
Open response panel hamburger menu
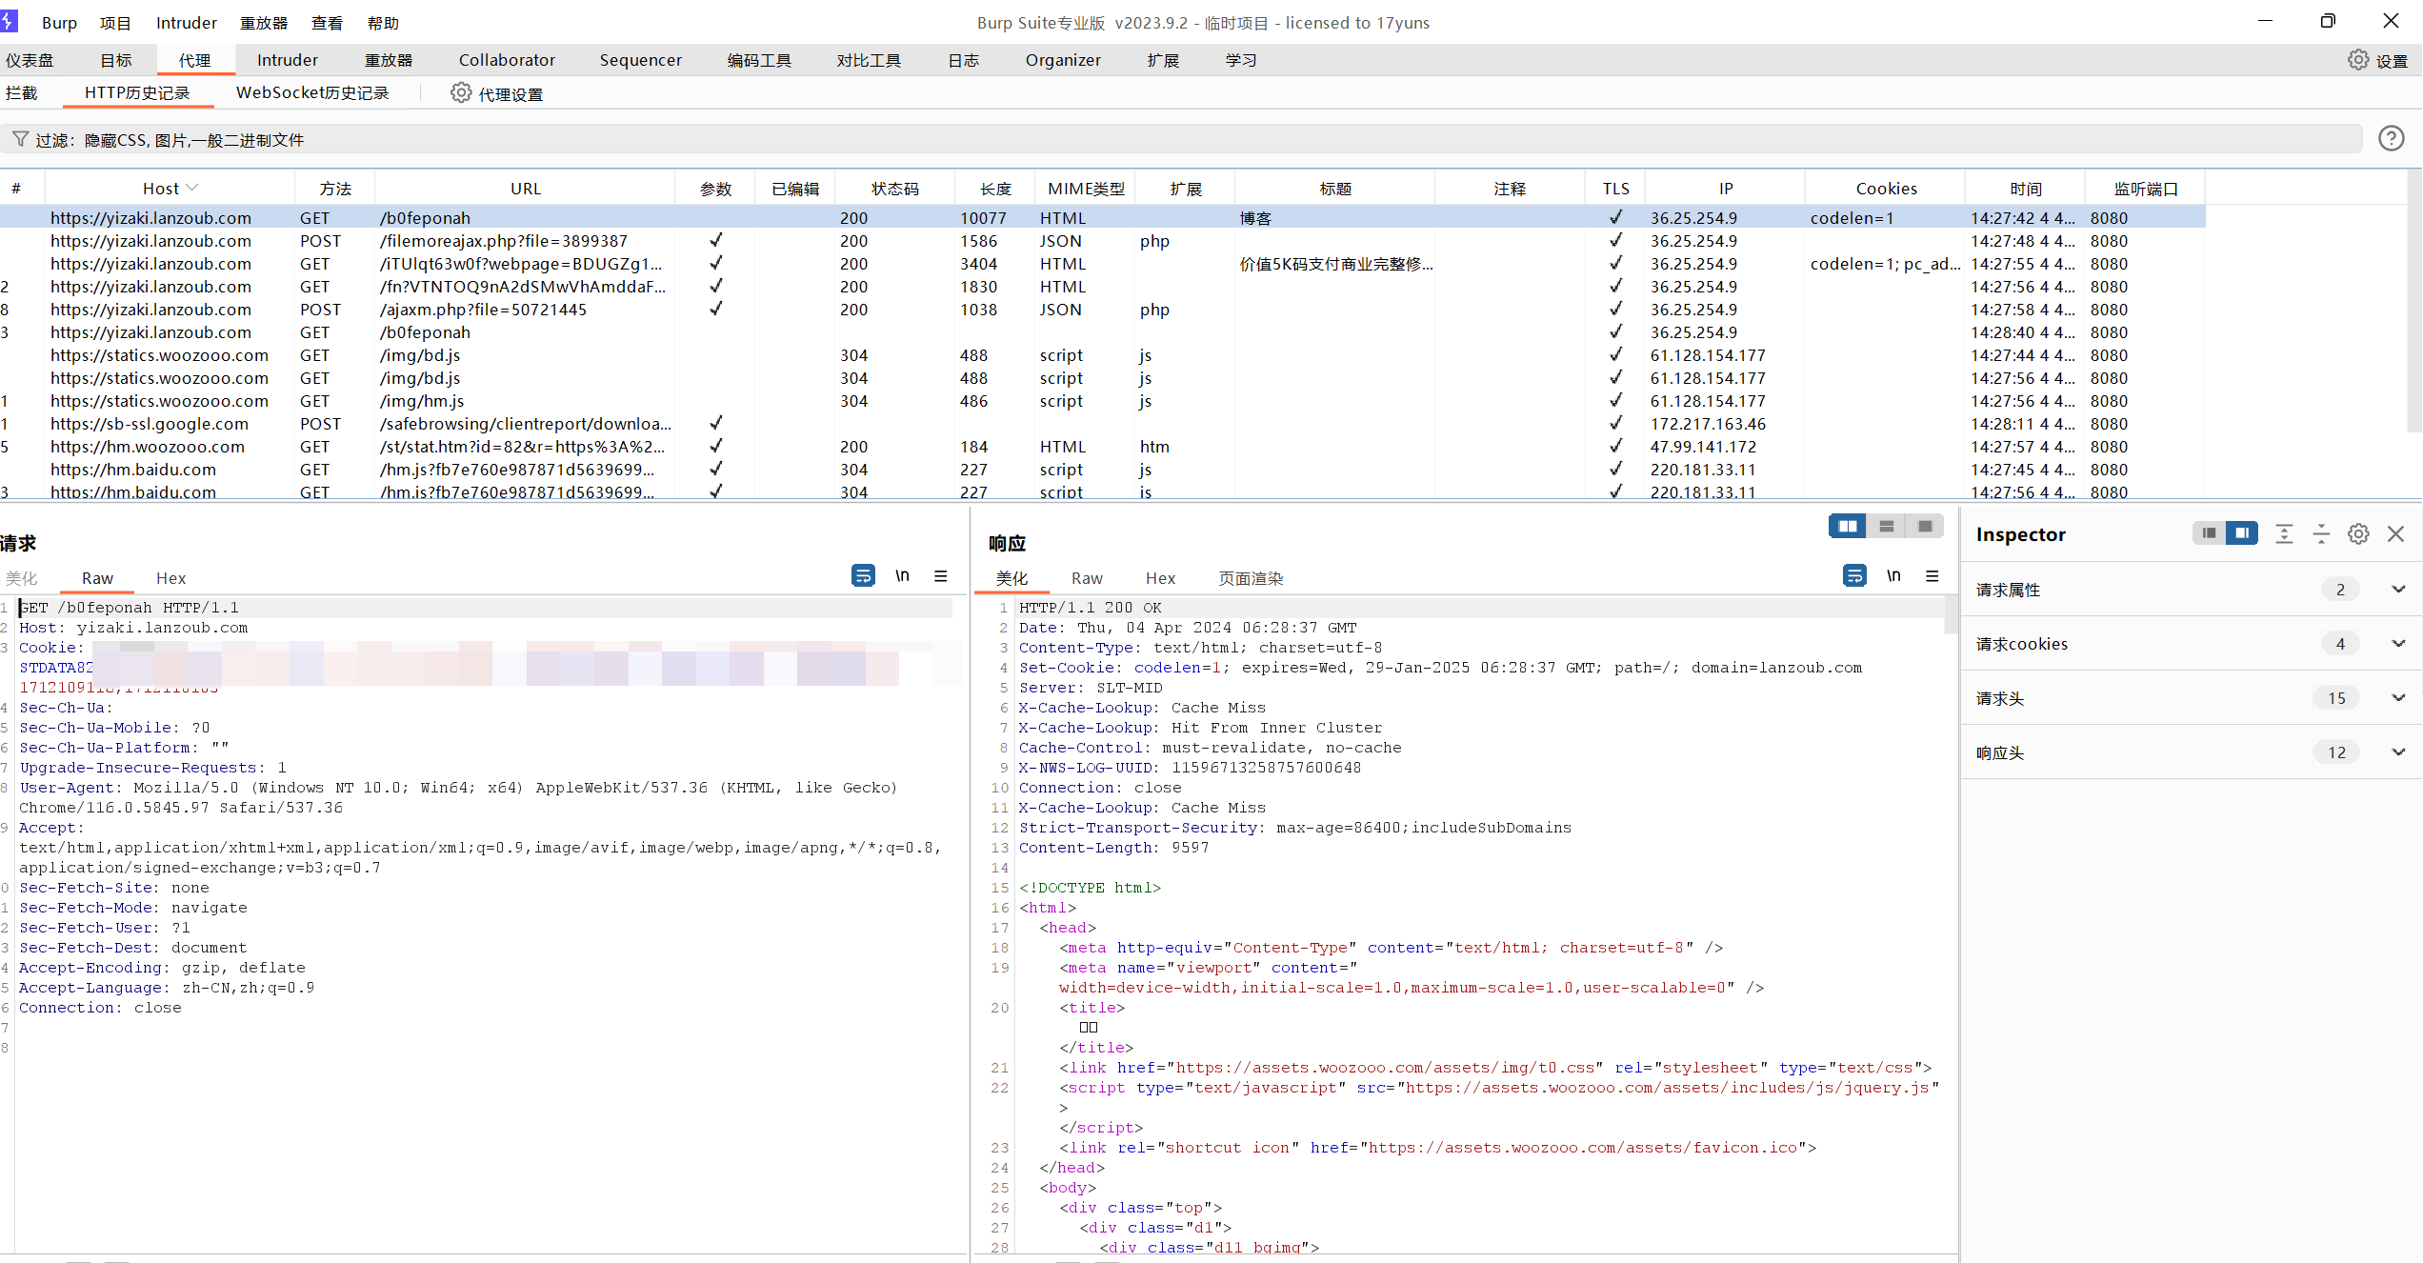(1932, 576)
